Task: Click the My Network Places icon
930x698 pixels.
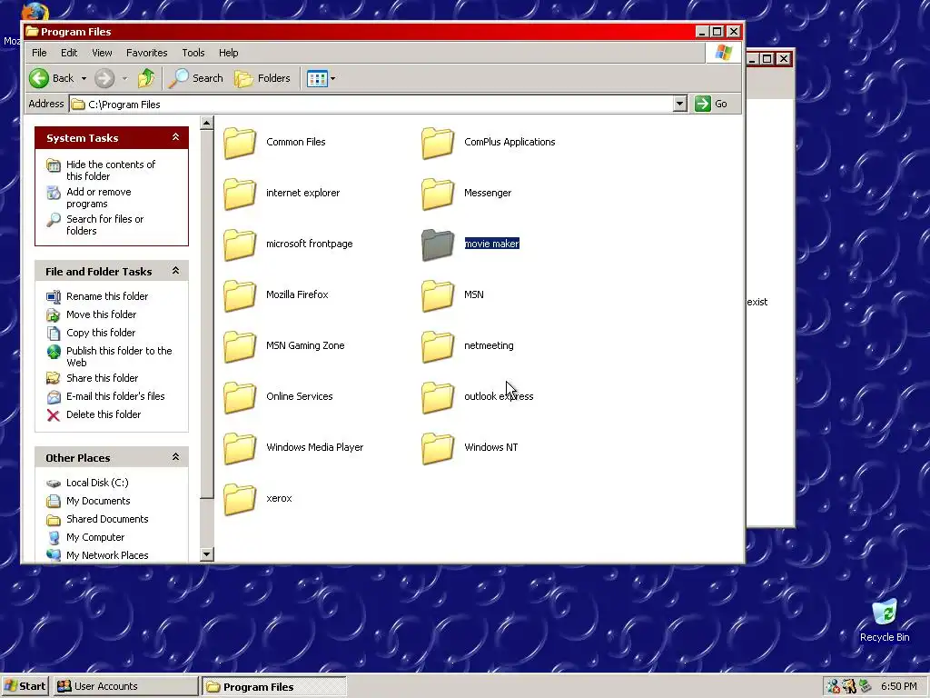Action: [x=54, y=555]
